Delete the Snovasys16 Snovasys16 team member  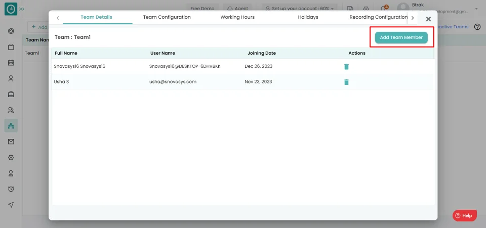(x=346, y=67)
